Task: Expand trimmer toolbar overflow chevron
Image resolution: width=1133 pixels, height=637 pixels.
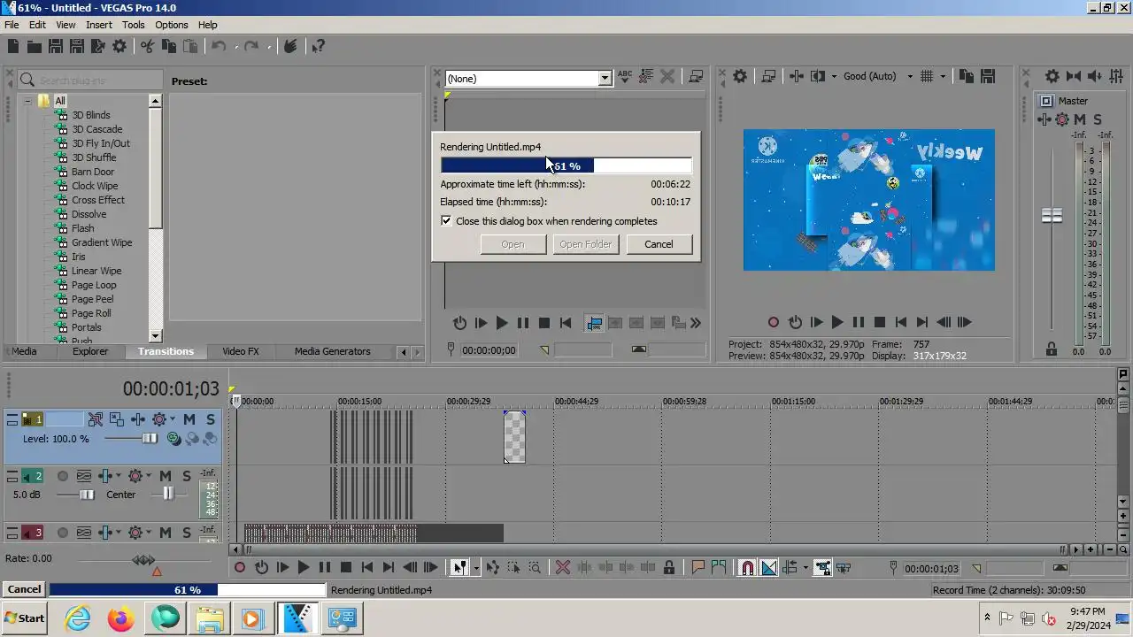Action: [x=696, y=323]
